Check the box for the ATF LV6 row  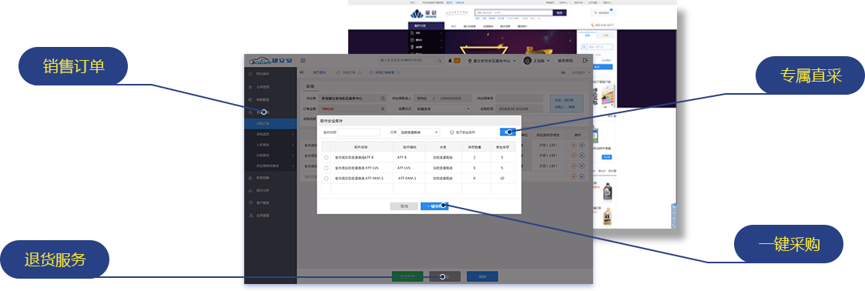coord(326,168)
